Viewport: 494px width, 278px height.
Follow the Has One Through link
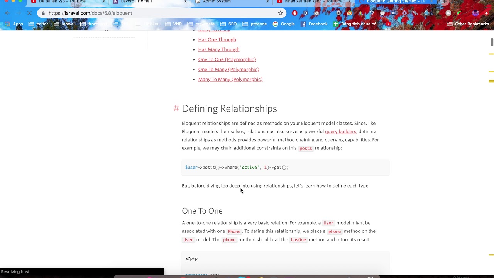pyautogui.click(x=217, y=39)
